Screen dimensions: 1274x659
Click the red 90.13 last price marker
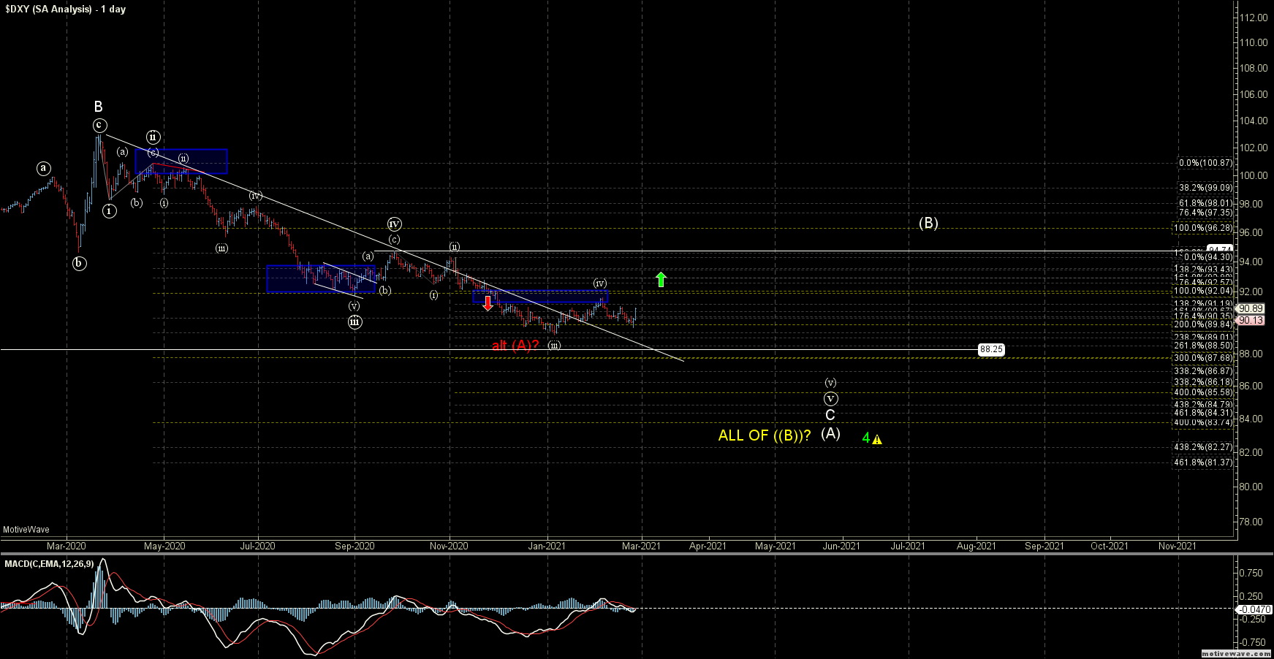pyautogui.click(x=1251, y=321)
